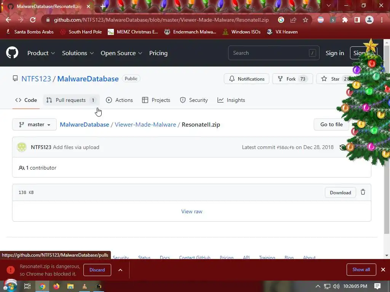Screen dimensions: 390x292
Task: Open commit f58dcfb link
Action: [285, 148]
